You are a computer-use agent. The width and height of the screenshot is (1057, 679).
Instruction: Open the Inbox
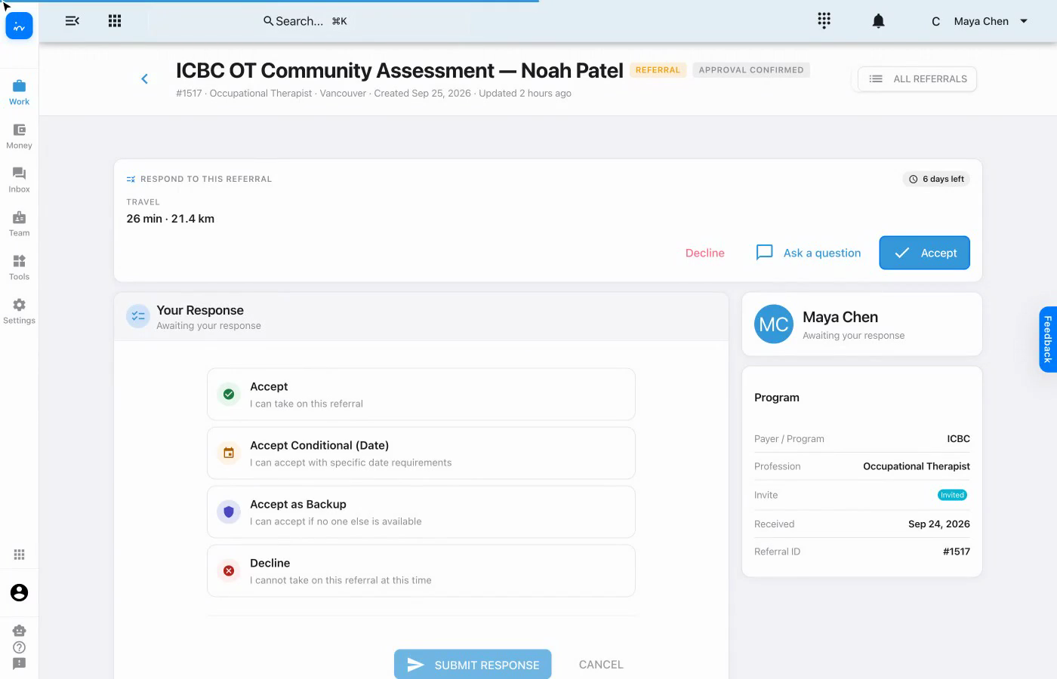pos(19,180)
